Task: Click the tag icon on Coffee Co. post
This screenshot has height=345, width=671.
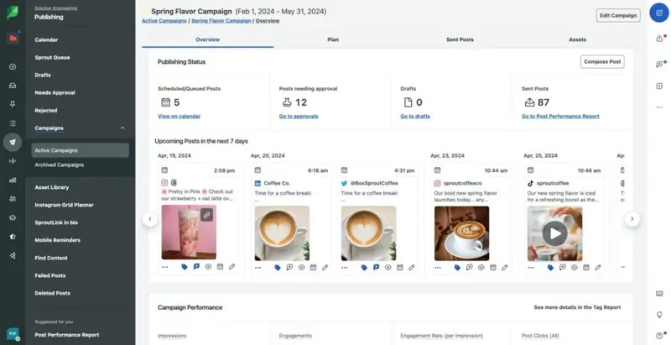Action: click(278, 267)
